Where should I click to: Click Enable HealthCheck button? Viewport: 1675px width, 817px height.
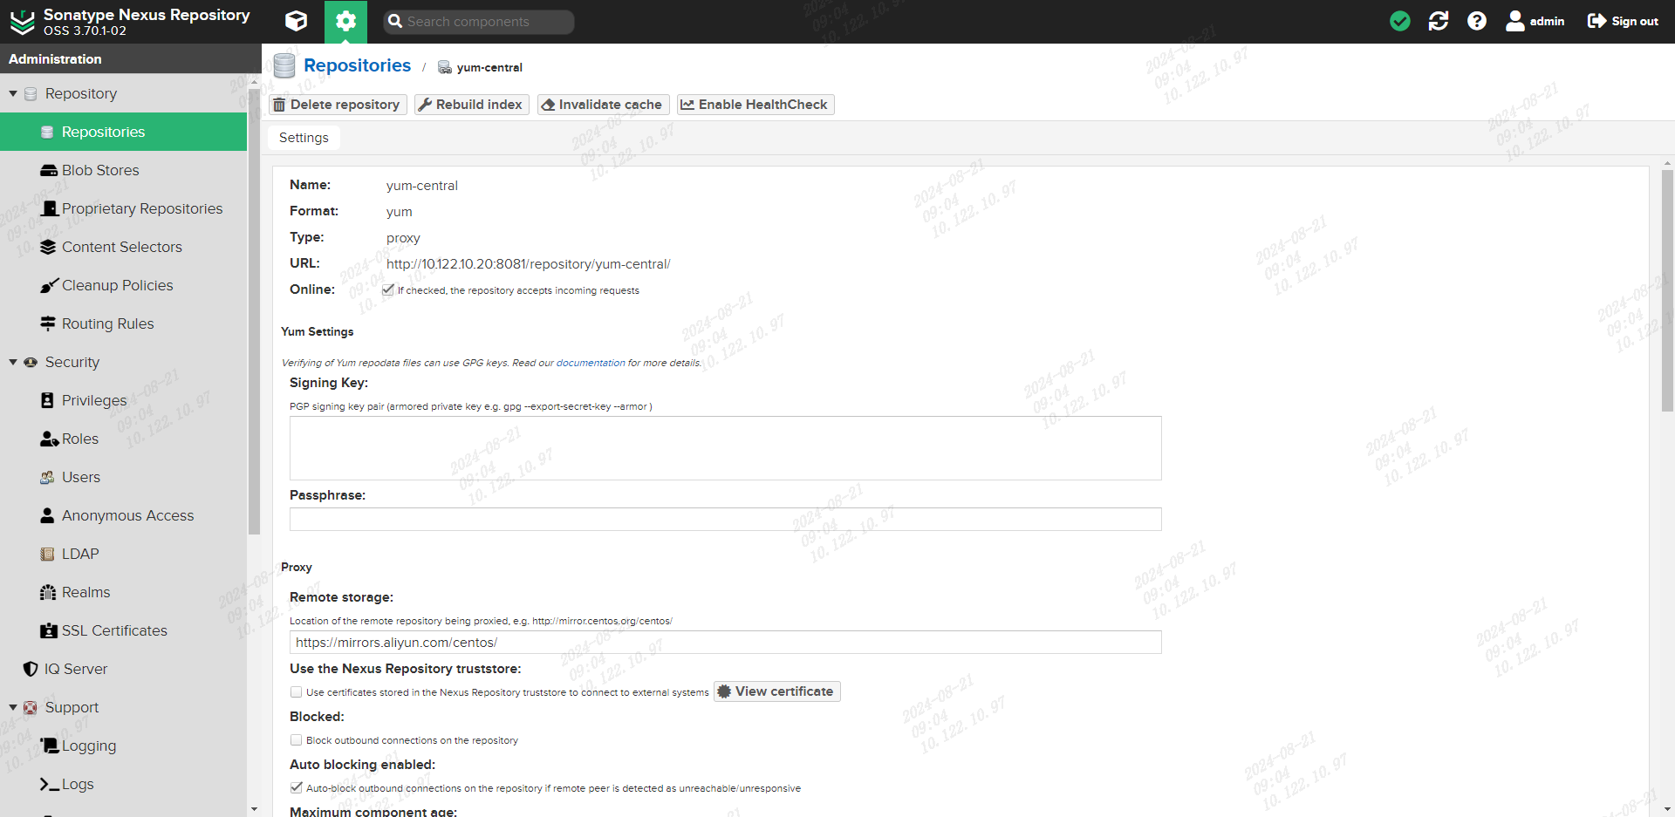coord(755,105)
